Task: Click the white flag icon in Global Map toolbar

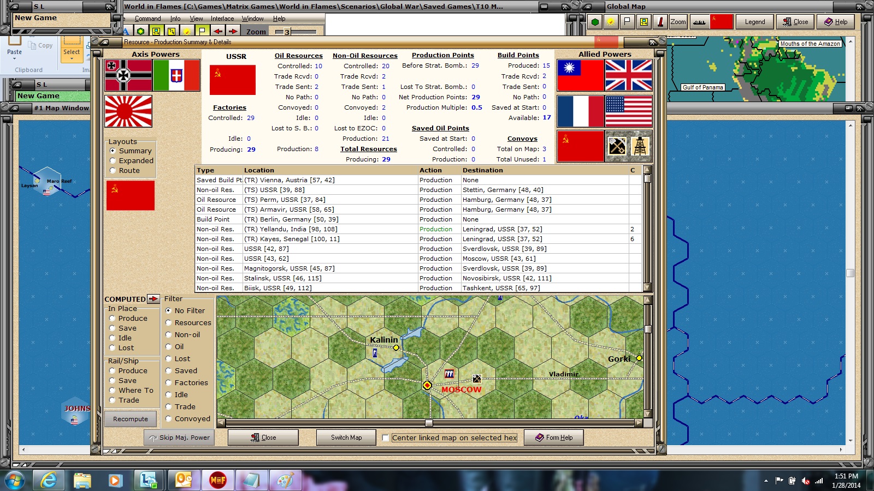Action: pos(627,22)
